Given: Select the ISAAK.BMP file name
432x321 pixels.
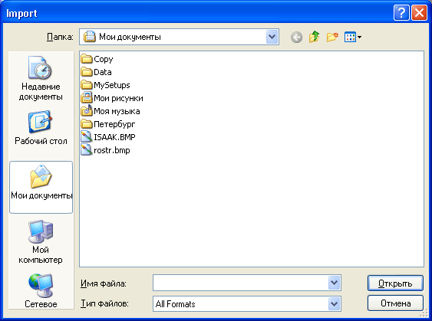Looking at the screenshot, I should (114, 137).
